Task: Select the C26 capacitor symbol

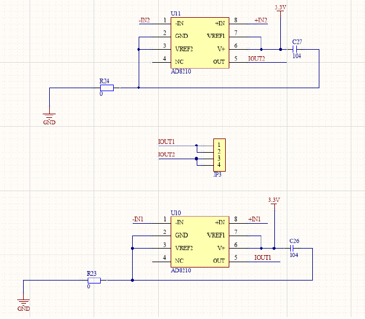Action: [292, 249]
